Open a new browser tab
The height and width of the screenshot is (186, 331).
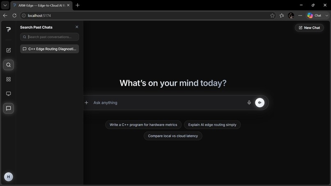tap(78, 5)
